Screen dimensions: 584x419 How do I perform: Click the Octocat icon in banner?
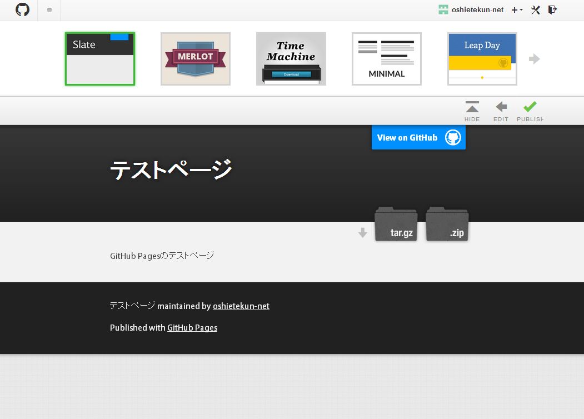[453, 137]
